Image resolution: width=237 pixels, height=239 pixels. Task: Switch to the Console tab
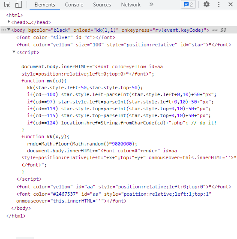(74, 5)
